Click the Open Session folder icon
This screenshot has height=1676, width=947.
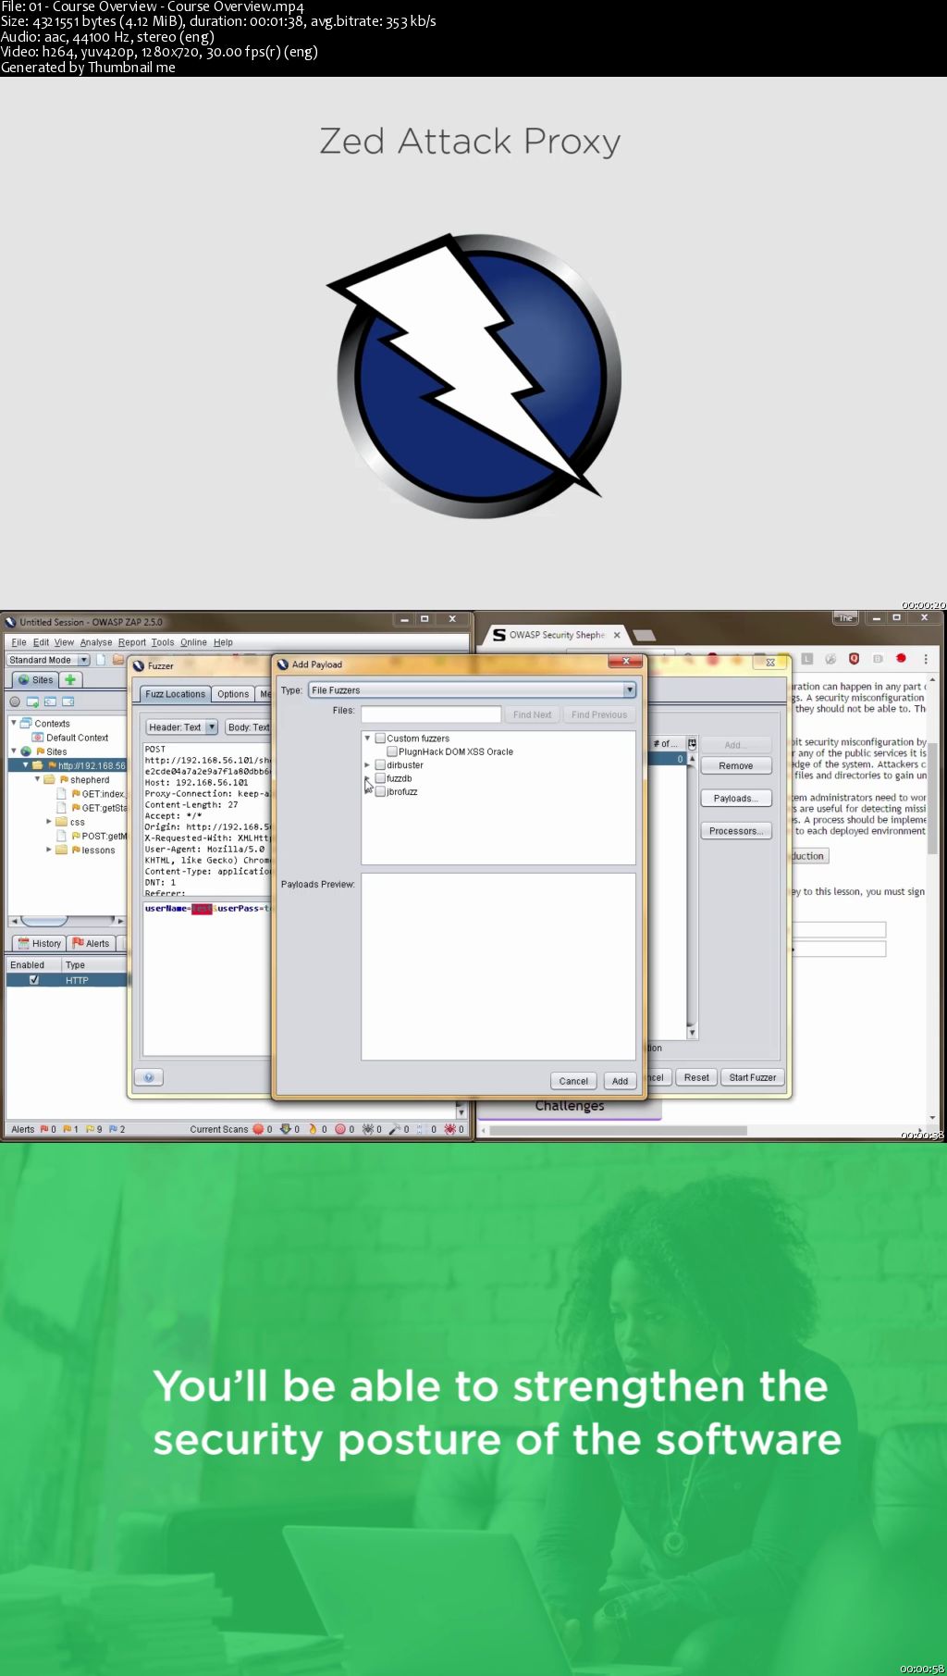click(118, 660)
